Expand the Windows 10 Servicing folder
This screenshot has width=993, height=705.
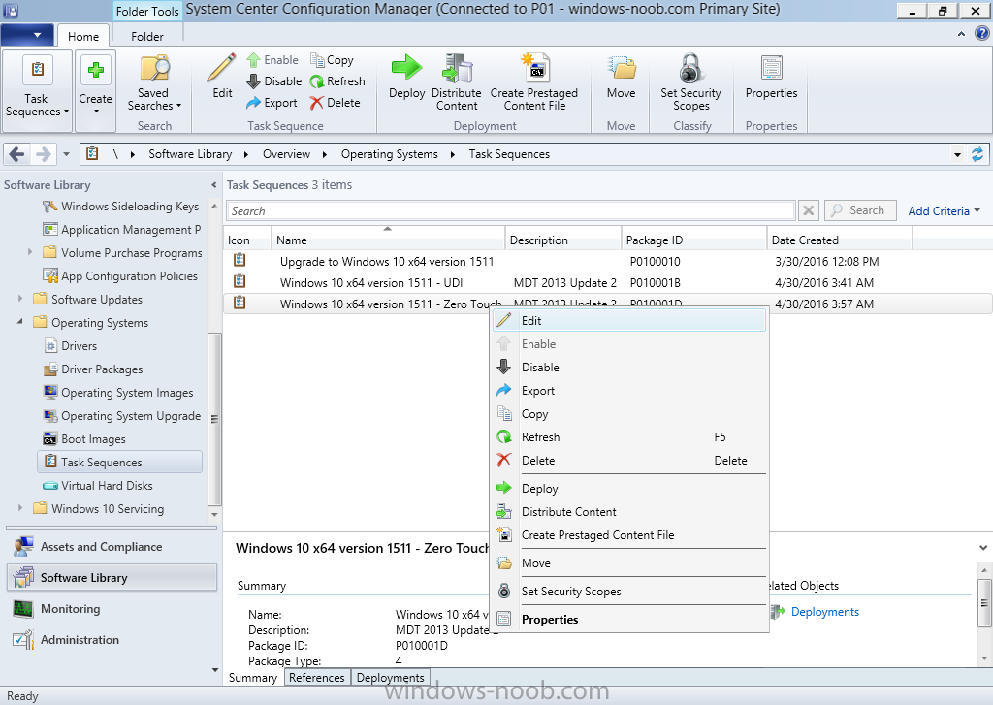20,509
